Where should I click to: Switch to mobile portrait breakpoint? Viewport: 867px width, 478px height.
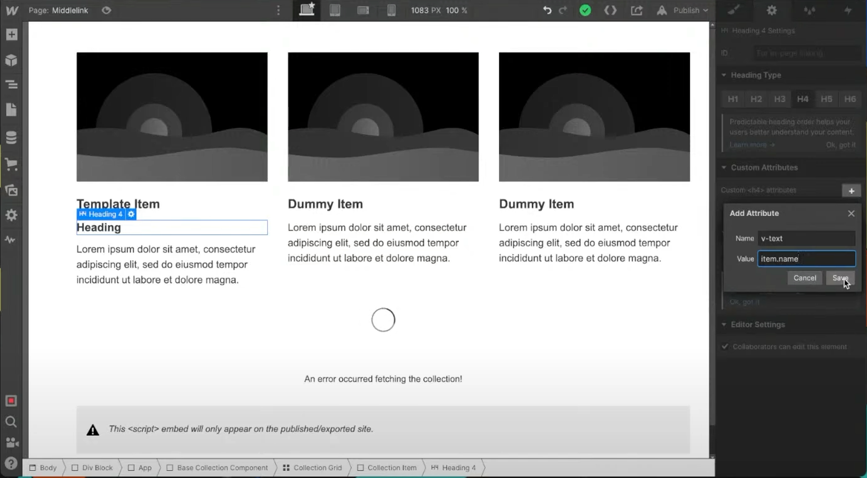391,10
